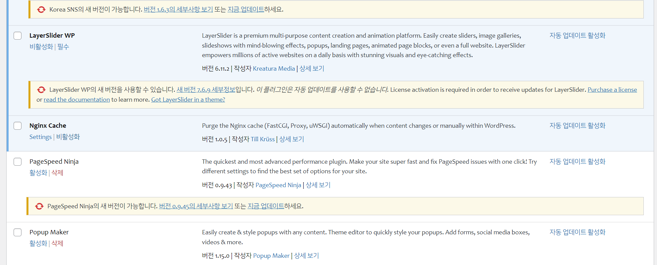Viewport: 657px width, 265px height.
Task: Check the LayerSlider WP plugin checkbox
Action: point(18,36)
